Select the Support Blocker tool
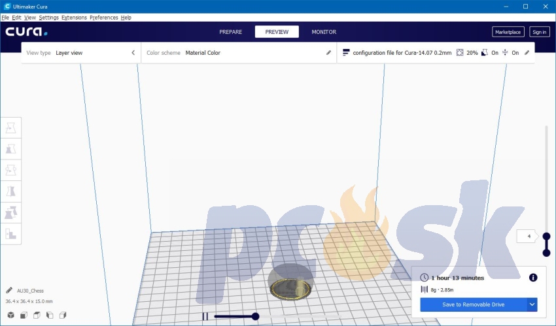The width and height of the screenshot is (556, 326). (x=11, y=234)
